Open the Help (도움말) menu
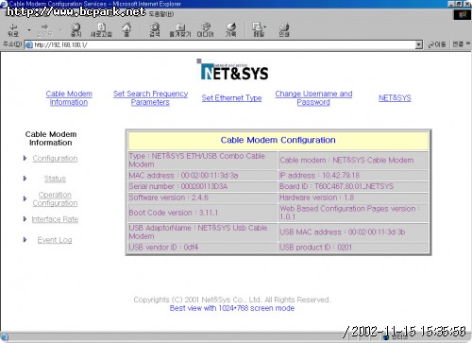The image size is (472, 343). coord(161,14)
